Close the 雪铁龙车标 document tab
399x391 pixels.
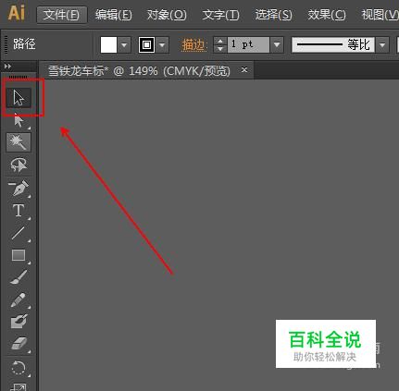click(244, 70)
